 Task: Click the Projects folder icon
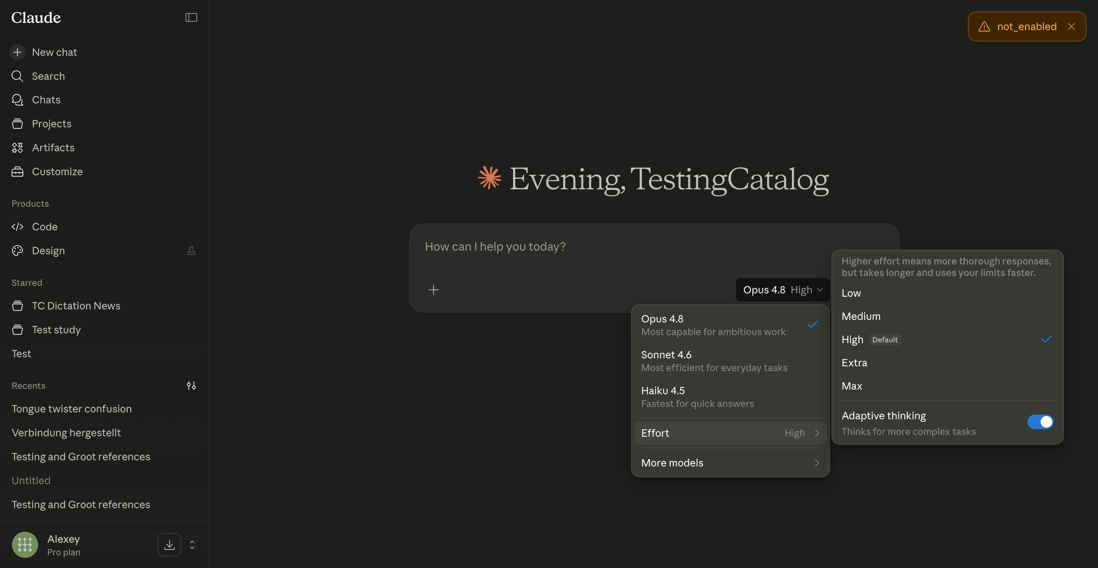(17, 123)
